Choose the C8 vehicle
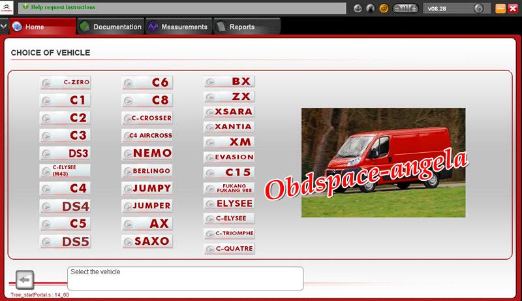This screenshot has width=522, height=301. pos(147,100)
